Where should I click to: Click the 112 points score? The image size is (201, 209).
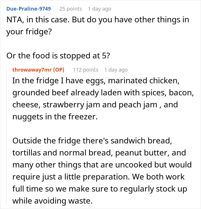coord(86,70)
